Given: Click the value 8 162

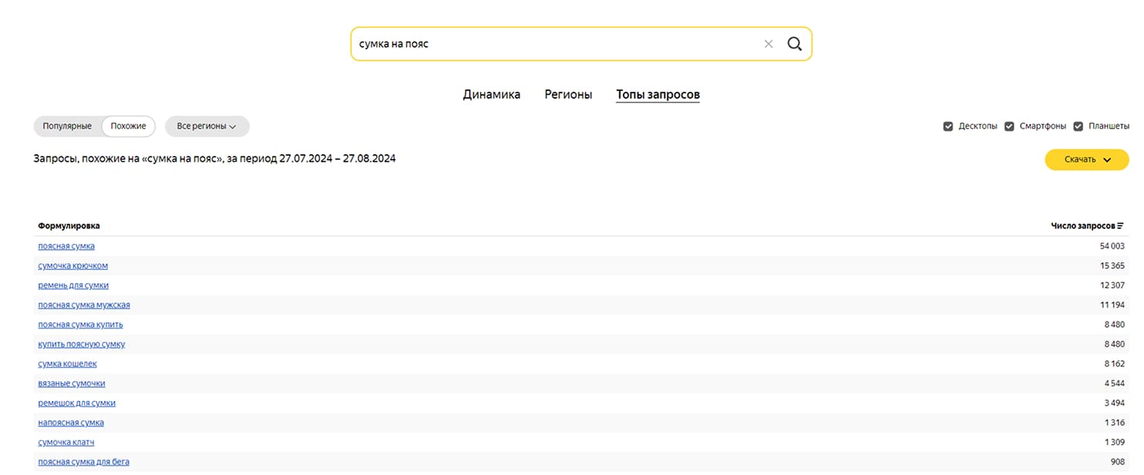Looking at the screenshot, I should (1115, 364).
